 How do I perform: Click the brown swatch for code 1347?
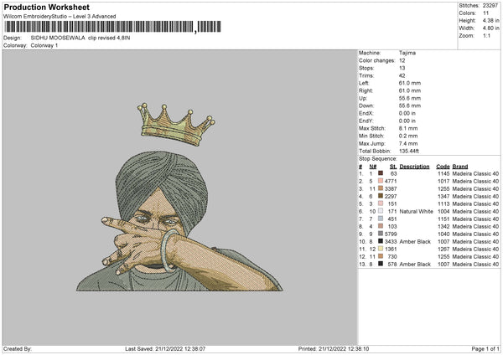[381, 196]
